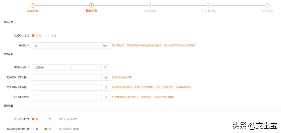The height and width of the screenshot is (133, 281).
Task: Select 自动 for 发起轮次方式
Action: pyautogui.click(x=33, y=35)
